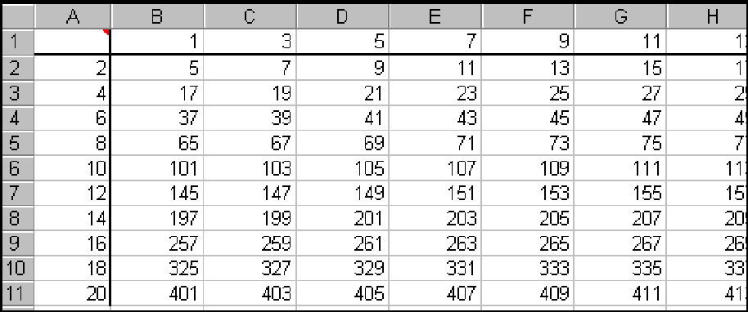Click the cell with value 263
Image resolution: width=748 pixels, height=312 pixels.
tap(435, 243)
